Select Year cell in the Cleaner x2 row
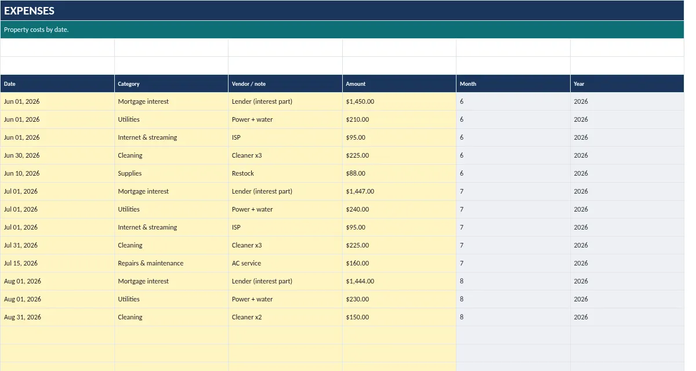 (627, 317)
